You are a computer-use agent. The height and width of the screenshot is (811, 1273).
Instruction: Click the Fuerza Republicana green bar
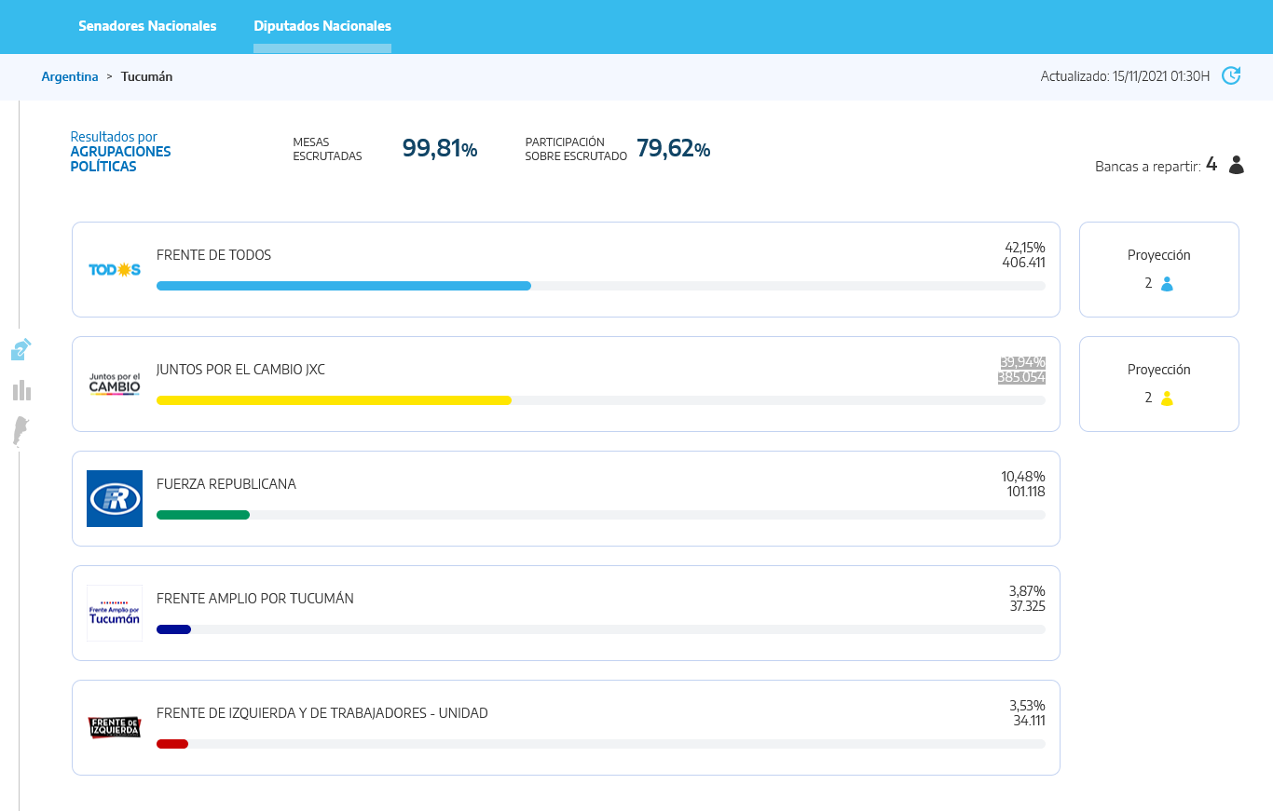coord(203,515)
